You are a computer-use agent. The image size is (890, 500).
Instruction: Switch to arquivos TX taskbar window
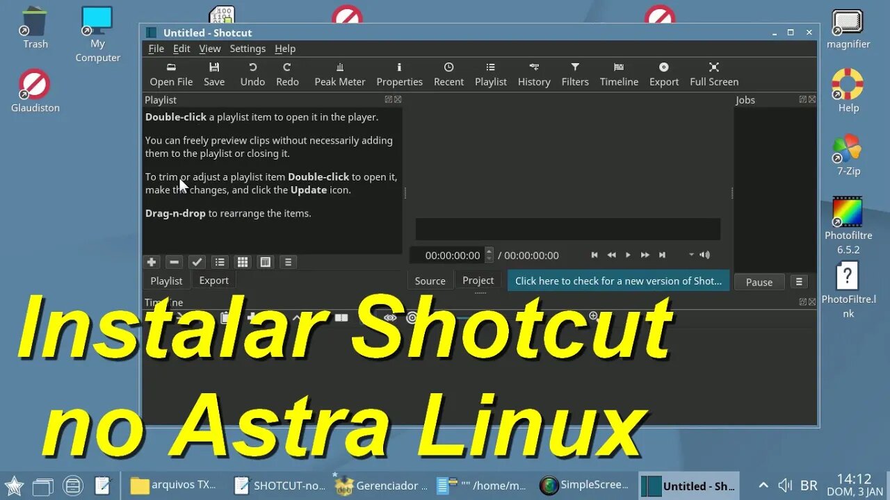pos(174,485)
